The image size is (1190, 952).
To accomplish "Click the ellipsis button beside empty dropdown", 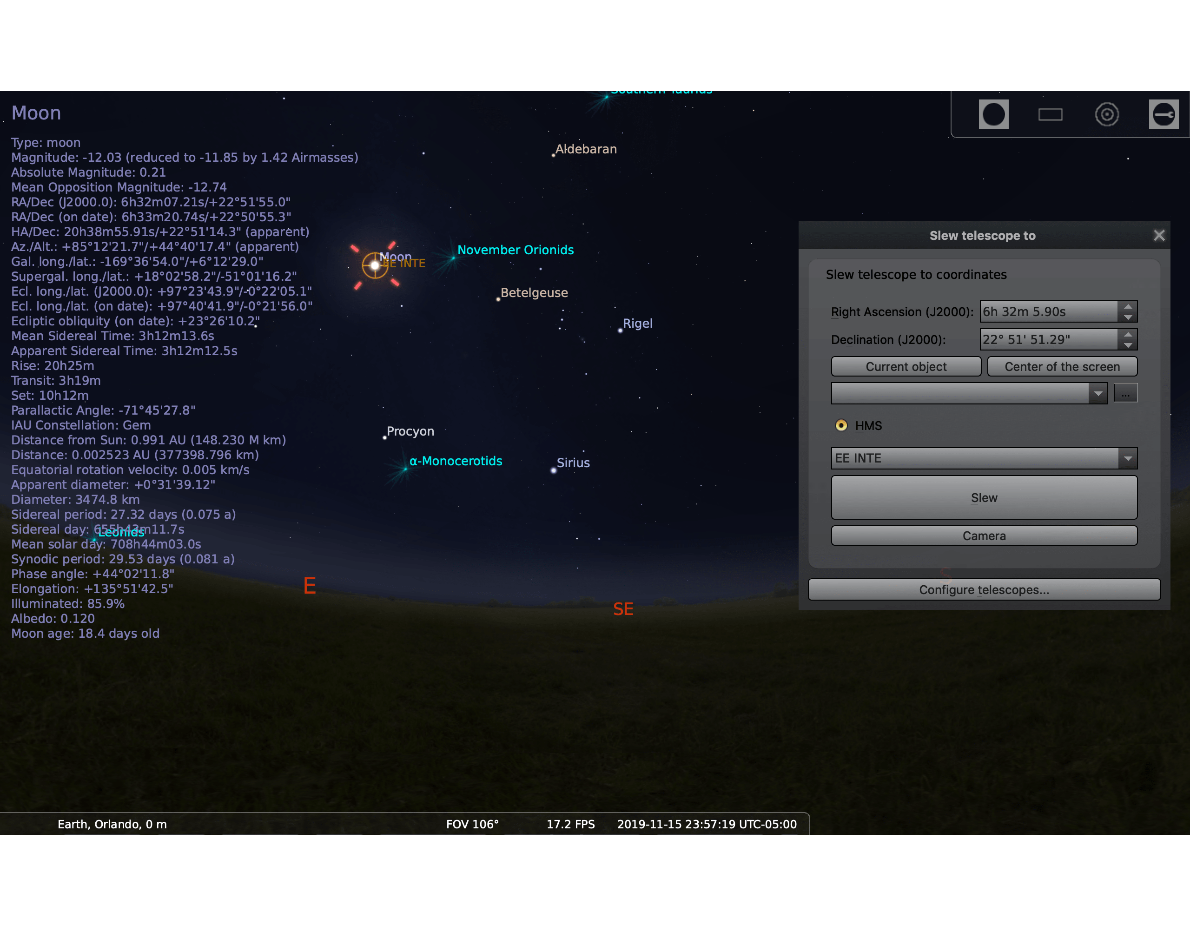I will 1125,394.
